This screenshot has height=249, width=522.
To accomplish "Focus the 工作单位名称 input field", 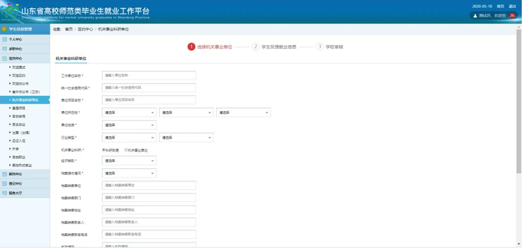I will 149,76.
